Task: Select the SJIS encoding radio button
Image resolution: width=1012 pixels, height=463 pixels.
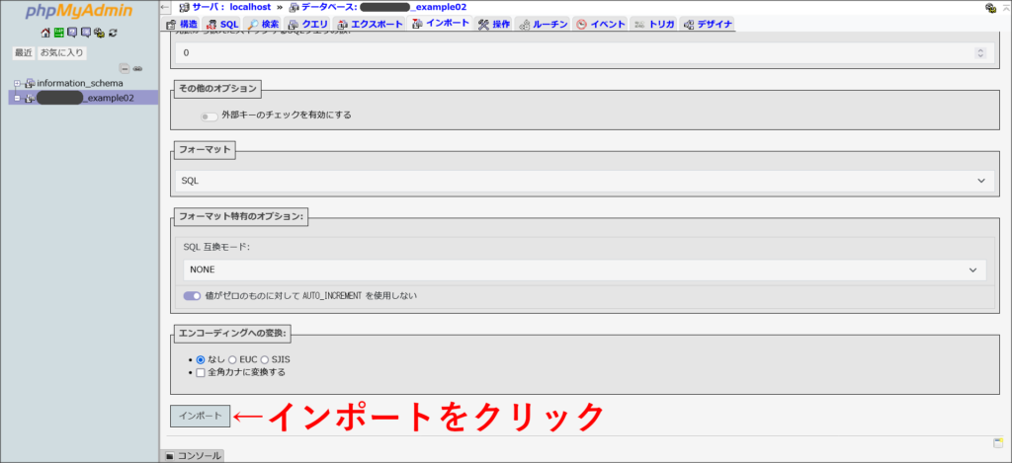Action: coord(265,359)
